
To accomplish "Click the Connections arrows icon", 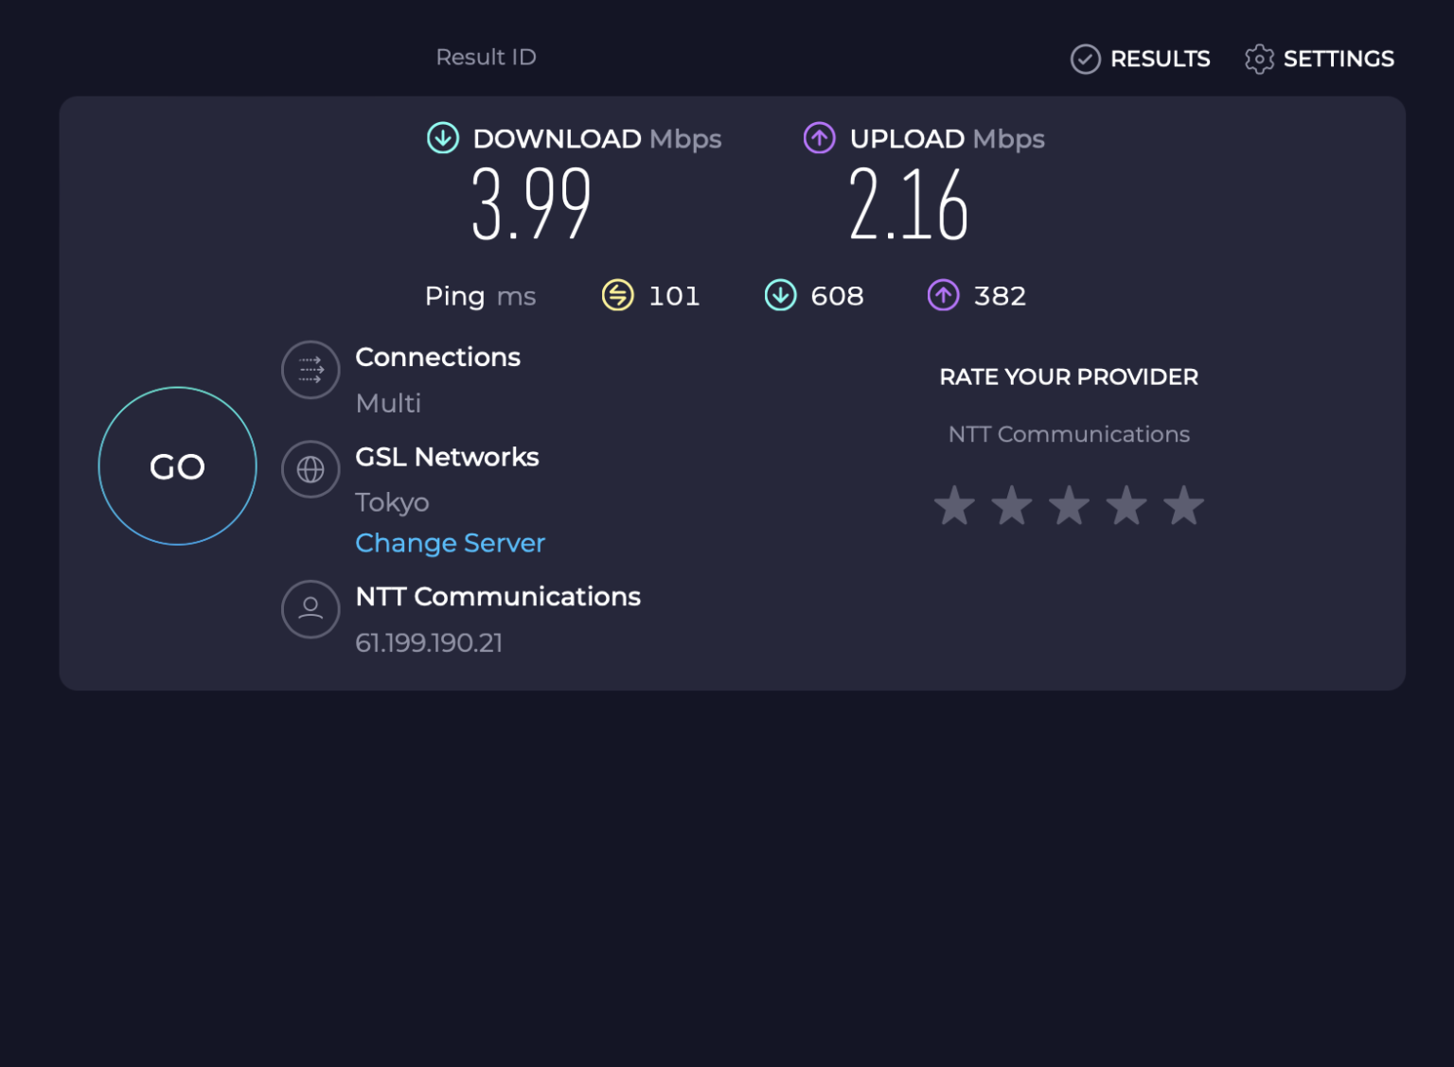I will 310,370.
